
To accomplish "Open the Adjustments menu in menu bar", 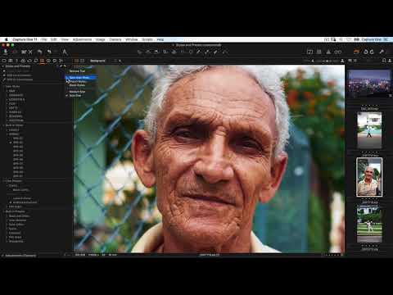I will click(82, 39).
